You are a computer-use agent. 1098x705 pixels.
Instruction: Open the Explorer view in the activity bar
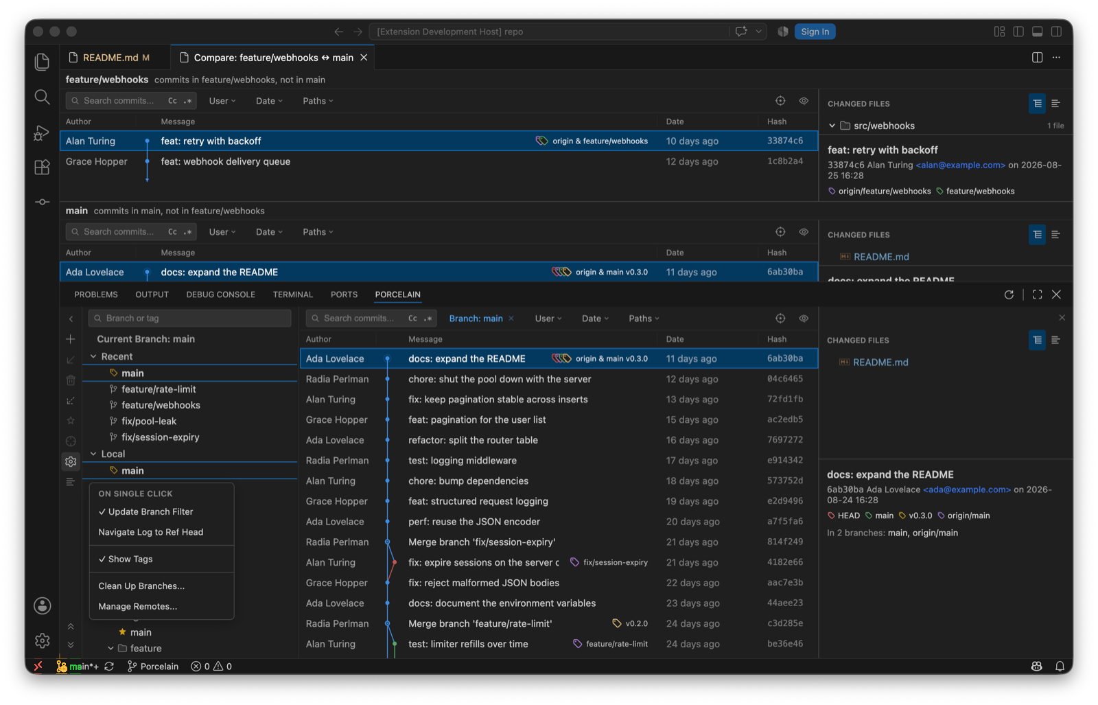(42, 62)
